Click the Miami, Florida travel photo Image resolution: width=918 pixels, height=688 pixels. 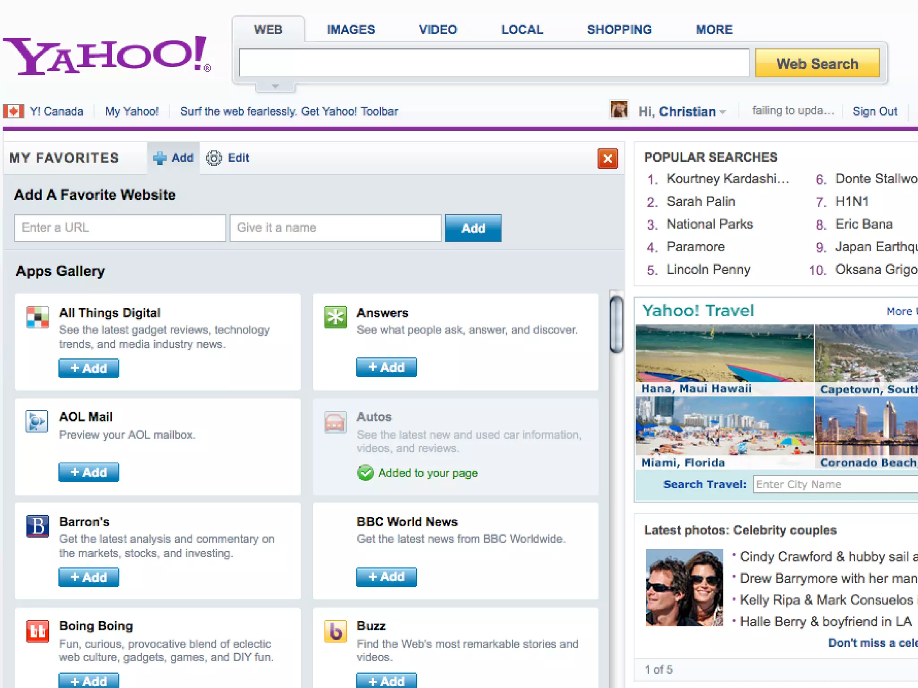click(724, 426)
